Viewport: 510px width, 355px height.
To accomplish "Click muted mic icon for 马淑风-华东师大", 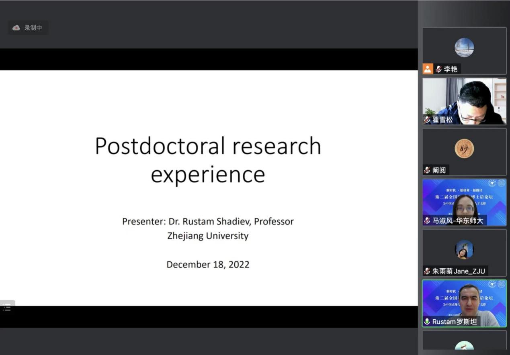I will tap(427, 220).
